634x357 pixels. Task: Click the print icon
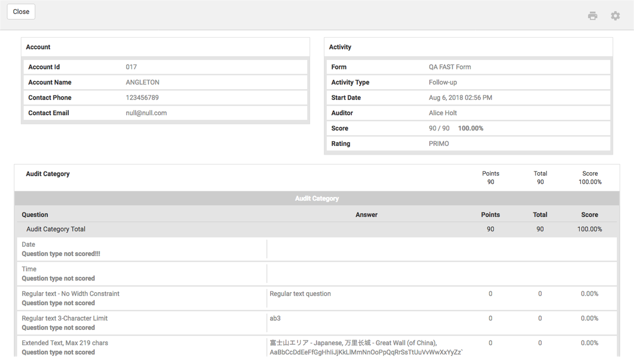[592, 15]
